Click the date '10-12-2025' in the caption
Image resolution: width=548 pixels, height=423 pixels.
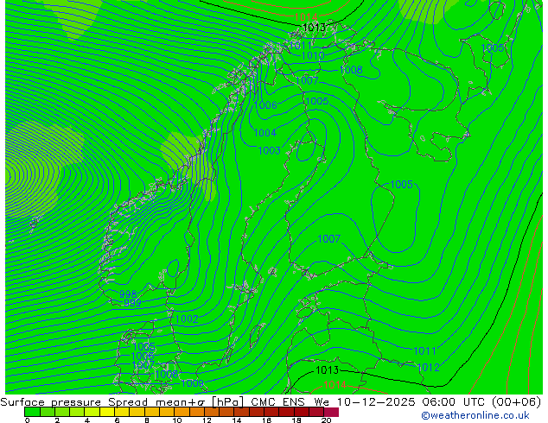(376, 402)
